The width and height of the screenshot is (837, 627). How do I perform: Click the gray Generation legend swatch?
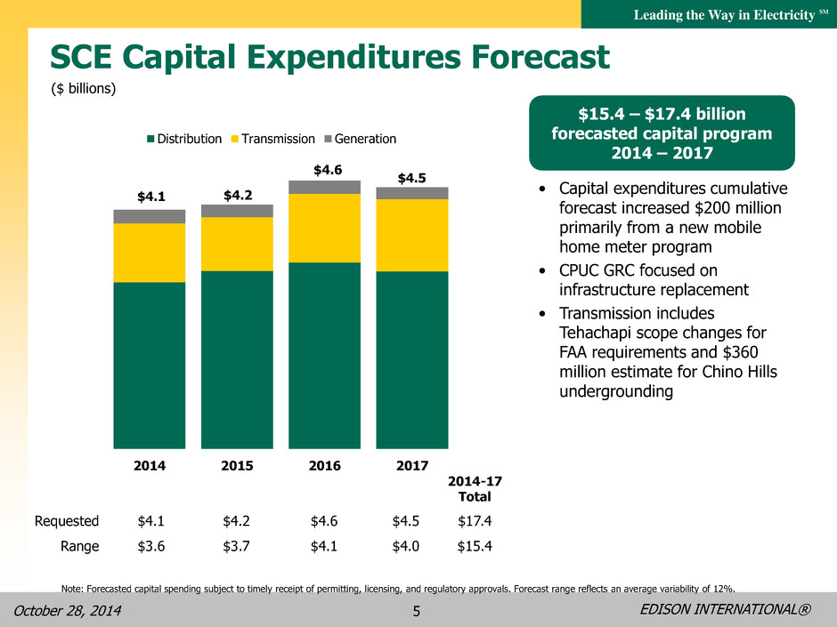click(329, 139)
